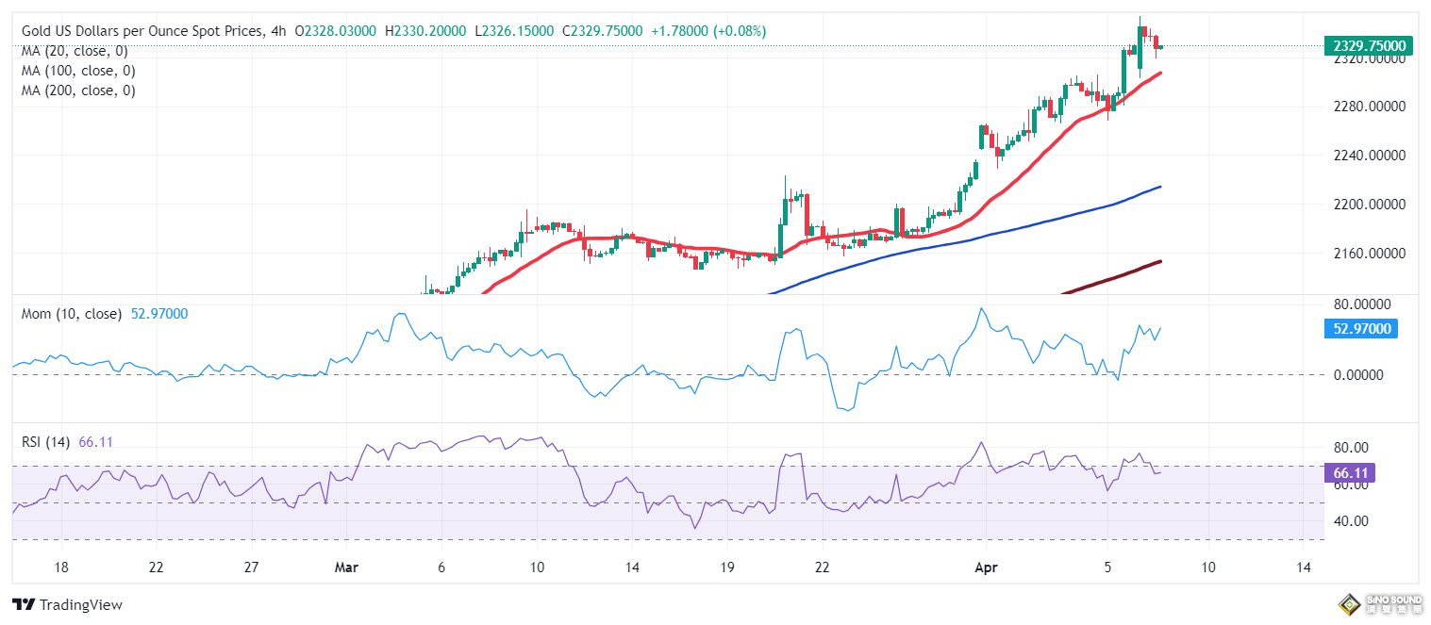Select the MA (100, close, 0) legend

point(78,71)
